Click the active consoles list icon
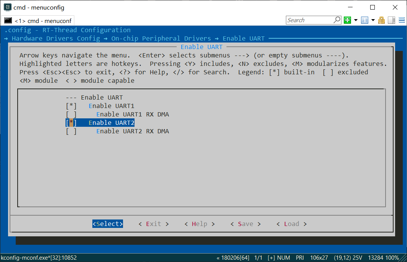This screenshot has width=407, height=262. point(365,20)
